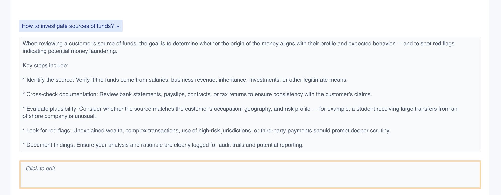This screenshot has width=501, height=195.
Task: Click the "Look for red flags" bullet text
Action: coord(206,131)
